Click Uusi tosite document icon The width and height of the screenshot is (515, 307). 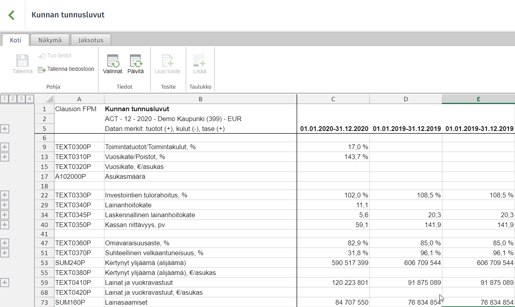point(168,61)
